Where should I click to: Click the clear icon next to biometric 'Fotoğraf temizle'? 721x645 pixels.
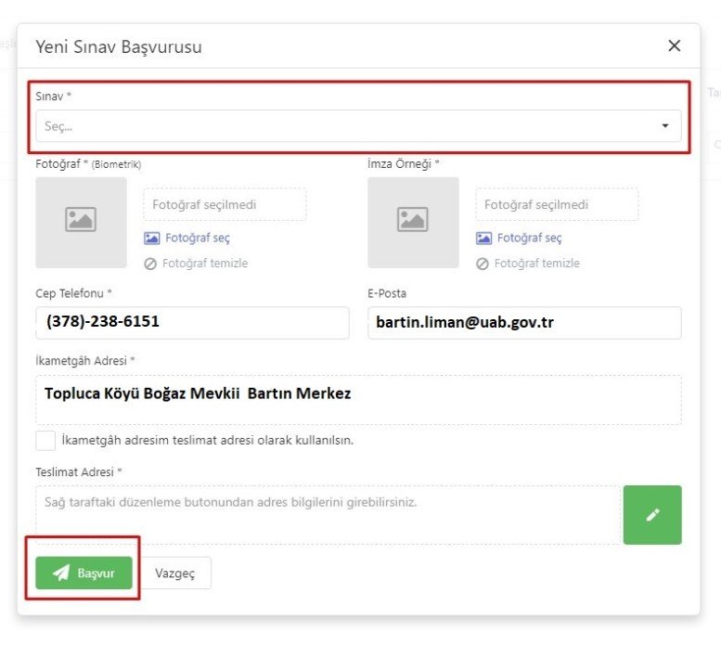click(150, 264)
